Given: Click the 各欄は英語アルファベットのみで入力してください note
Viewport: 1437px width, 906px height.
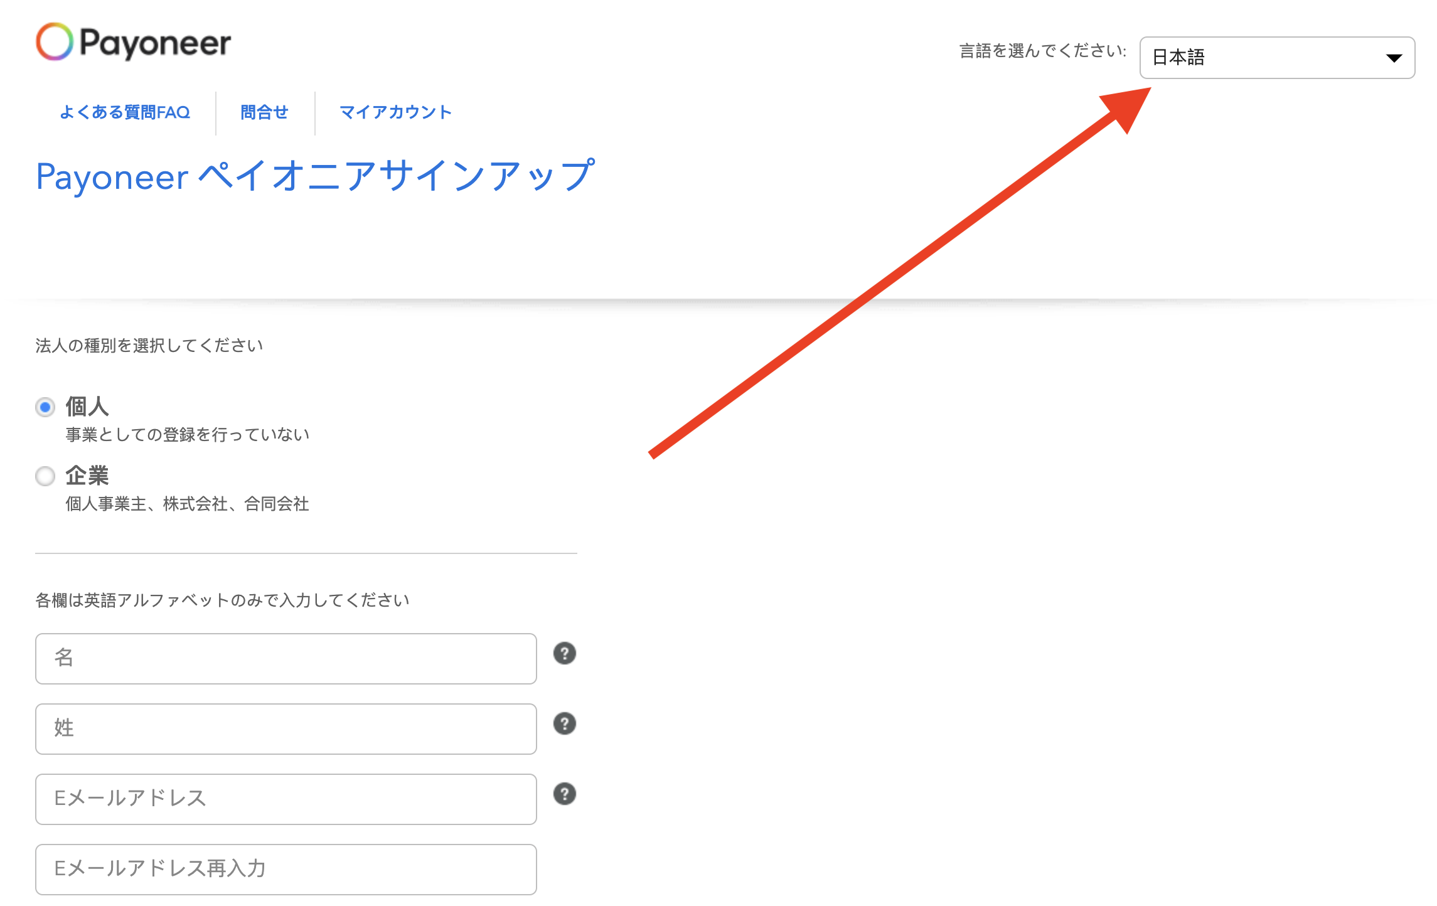Looking at the screenshot, I should (222, 600).
